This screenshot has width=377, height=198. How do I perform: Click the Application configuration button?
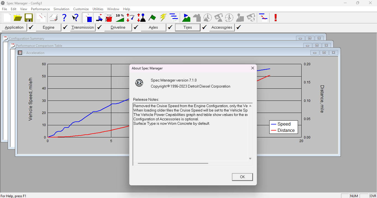pyautogui.click(x=14, y=27)
